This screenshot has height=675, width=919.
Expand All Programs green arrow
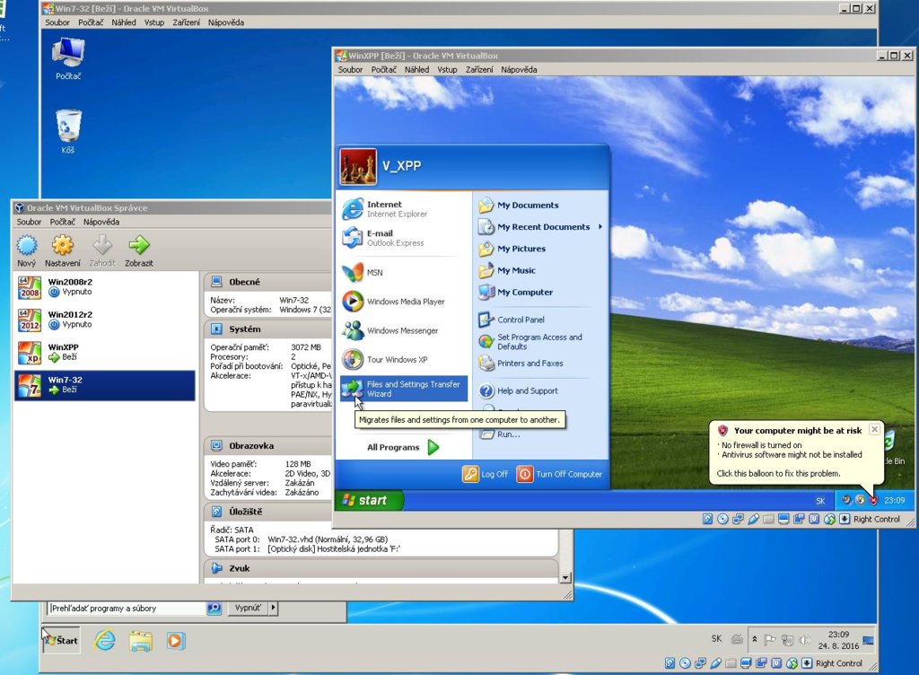pyautogui.click(x=433, y=447)
